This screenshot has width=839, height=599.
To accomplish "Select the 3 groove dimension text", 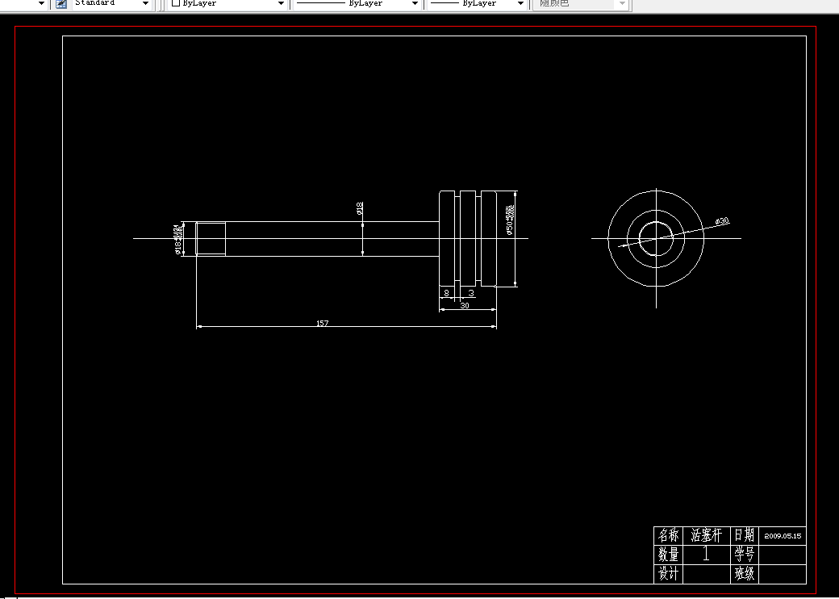I will click(471, 293).
